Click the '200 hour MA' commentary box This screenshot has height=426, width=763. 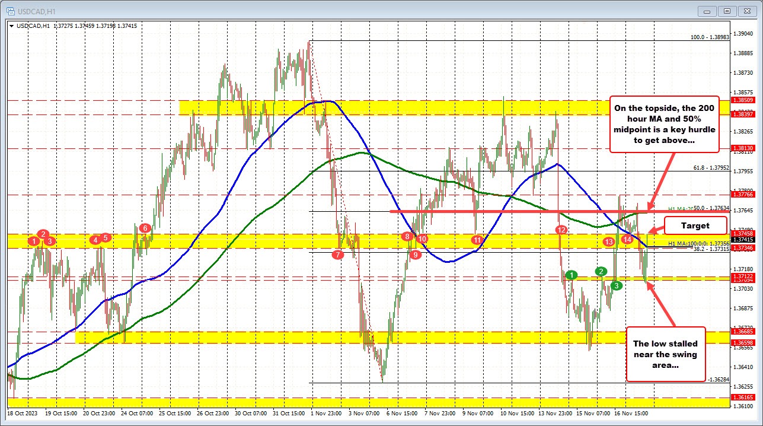tap(665, 124)
